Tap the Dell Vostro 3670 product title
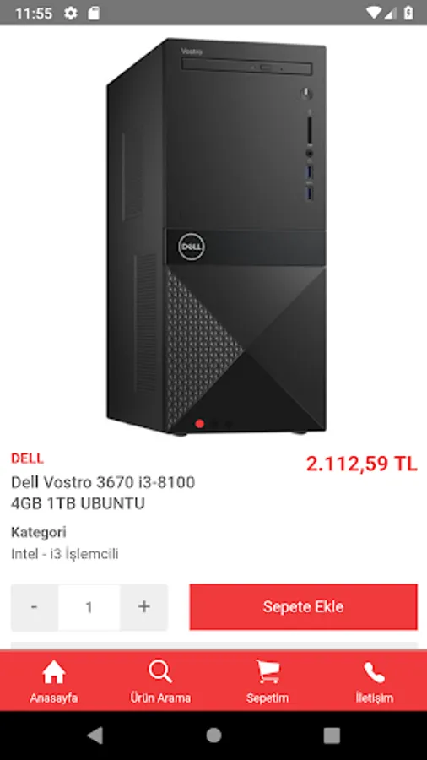 click(x=103, y=493)
